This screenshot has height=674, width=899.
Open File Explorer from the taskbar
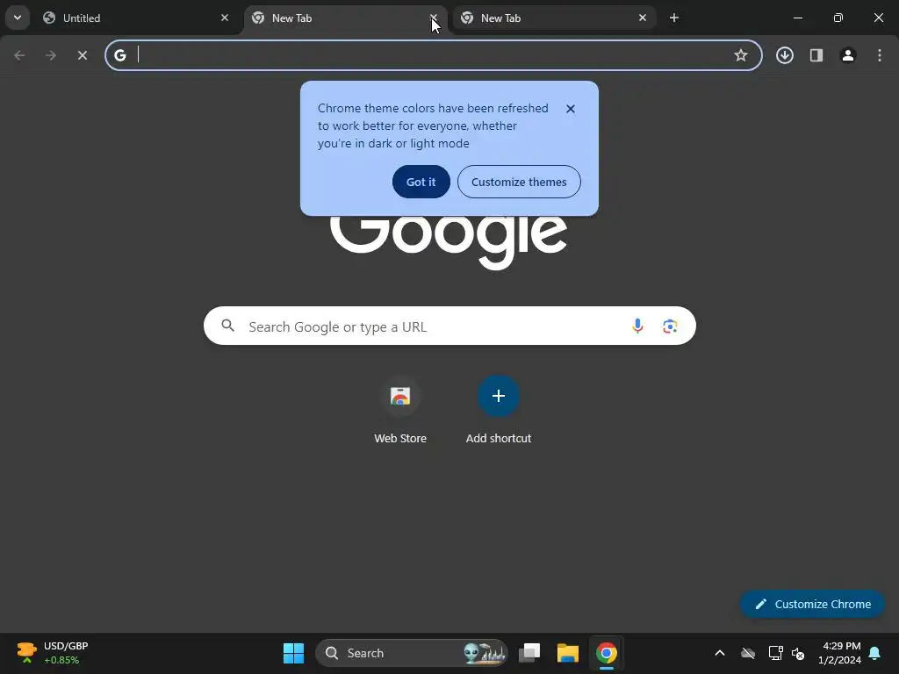click(x=568, y=653)
